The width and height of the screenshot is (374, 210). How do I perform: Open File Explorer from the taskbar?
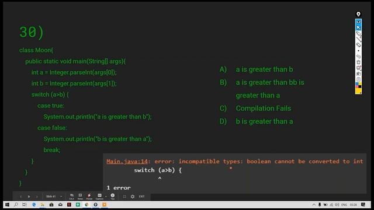tap(43, 205)
